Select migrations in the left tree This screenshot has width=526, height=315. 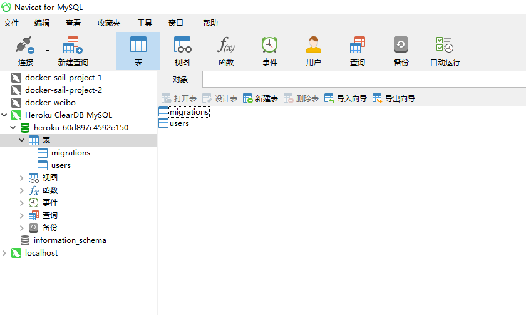click(x=70, y=153)
